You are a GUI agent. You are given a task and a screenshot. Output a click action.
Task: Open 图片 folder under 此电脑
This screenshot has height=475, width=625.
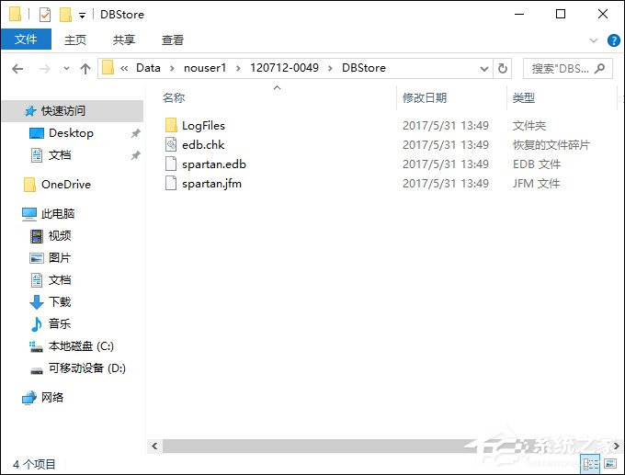coord(60,258)
